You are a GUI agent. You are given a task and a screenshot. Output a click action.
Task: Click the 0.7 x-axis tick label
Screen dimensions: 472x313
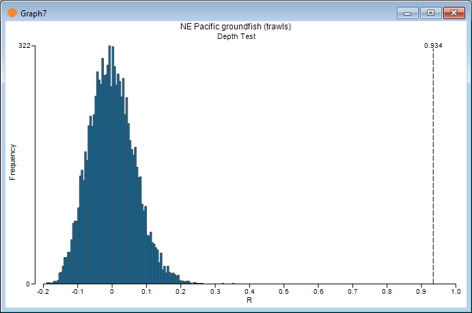[x=353, y=292]
